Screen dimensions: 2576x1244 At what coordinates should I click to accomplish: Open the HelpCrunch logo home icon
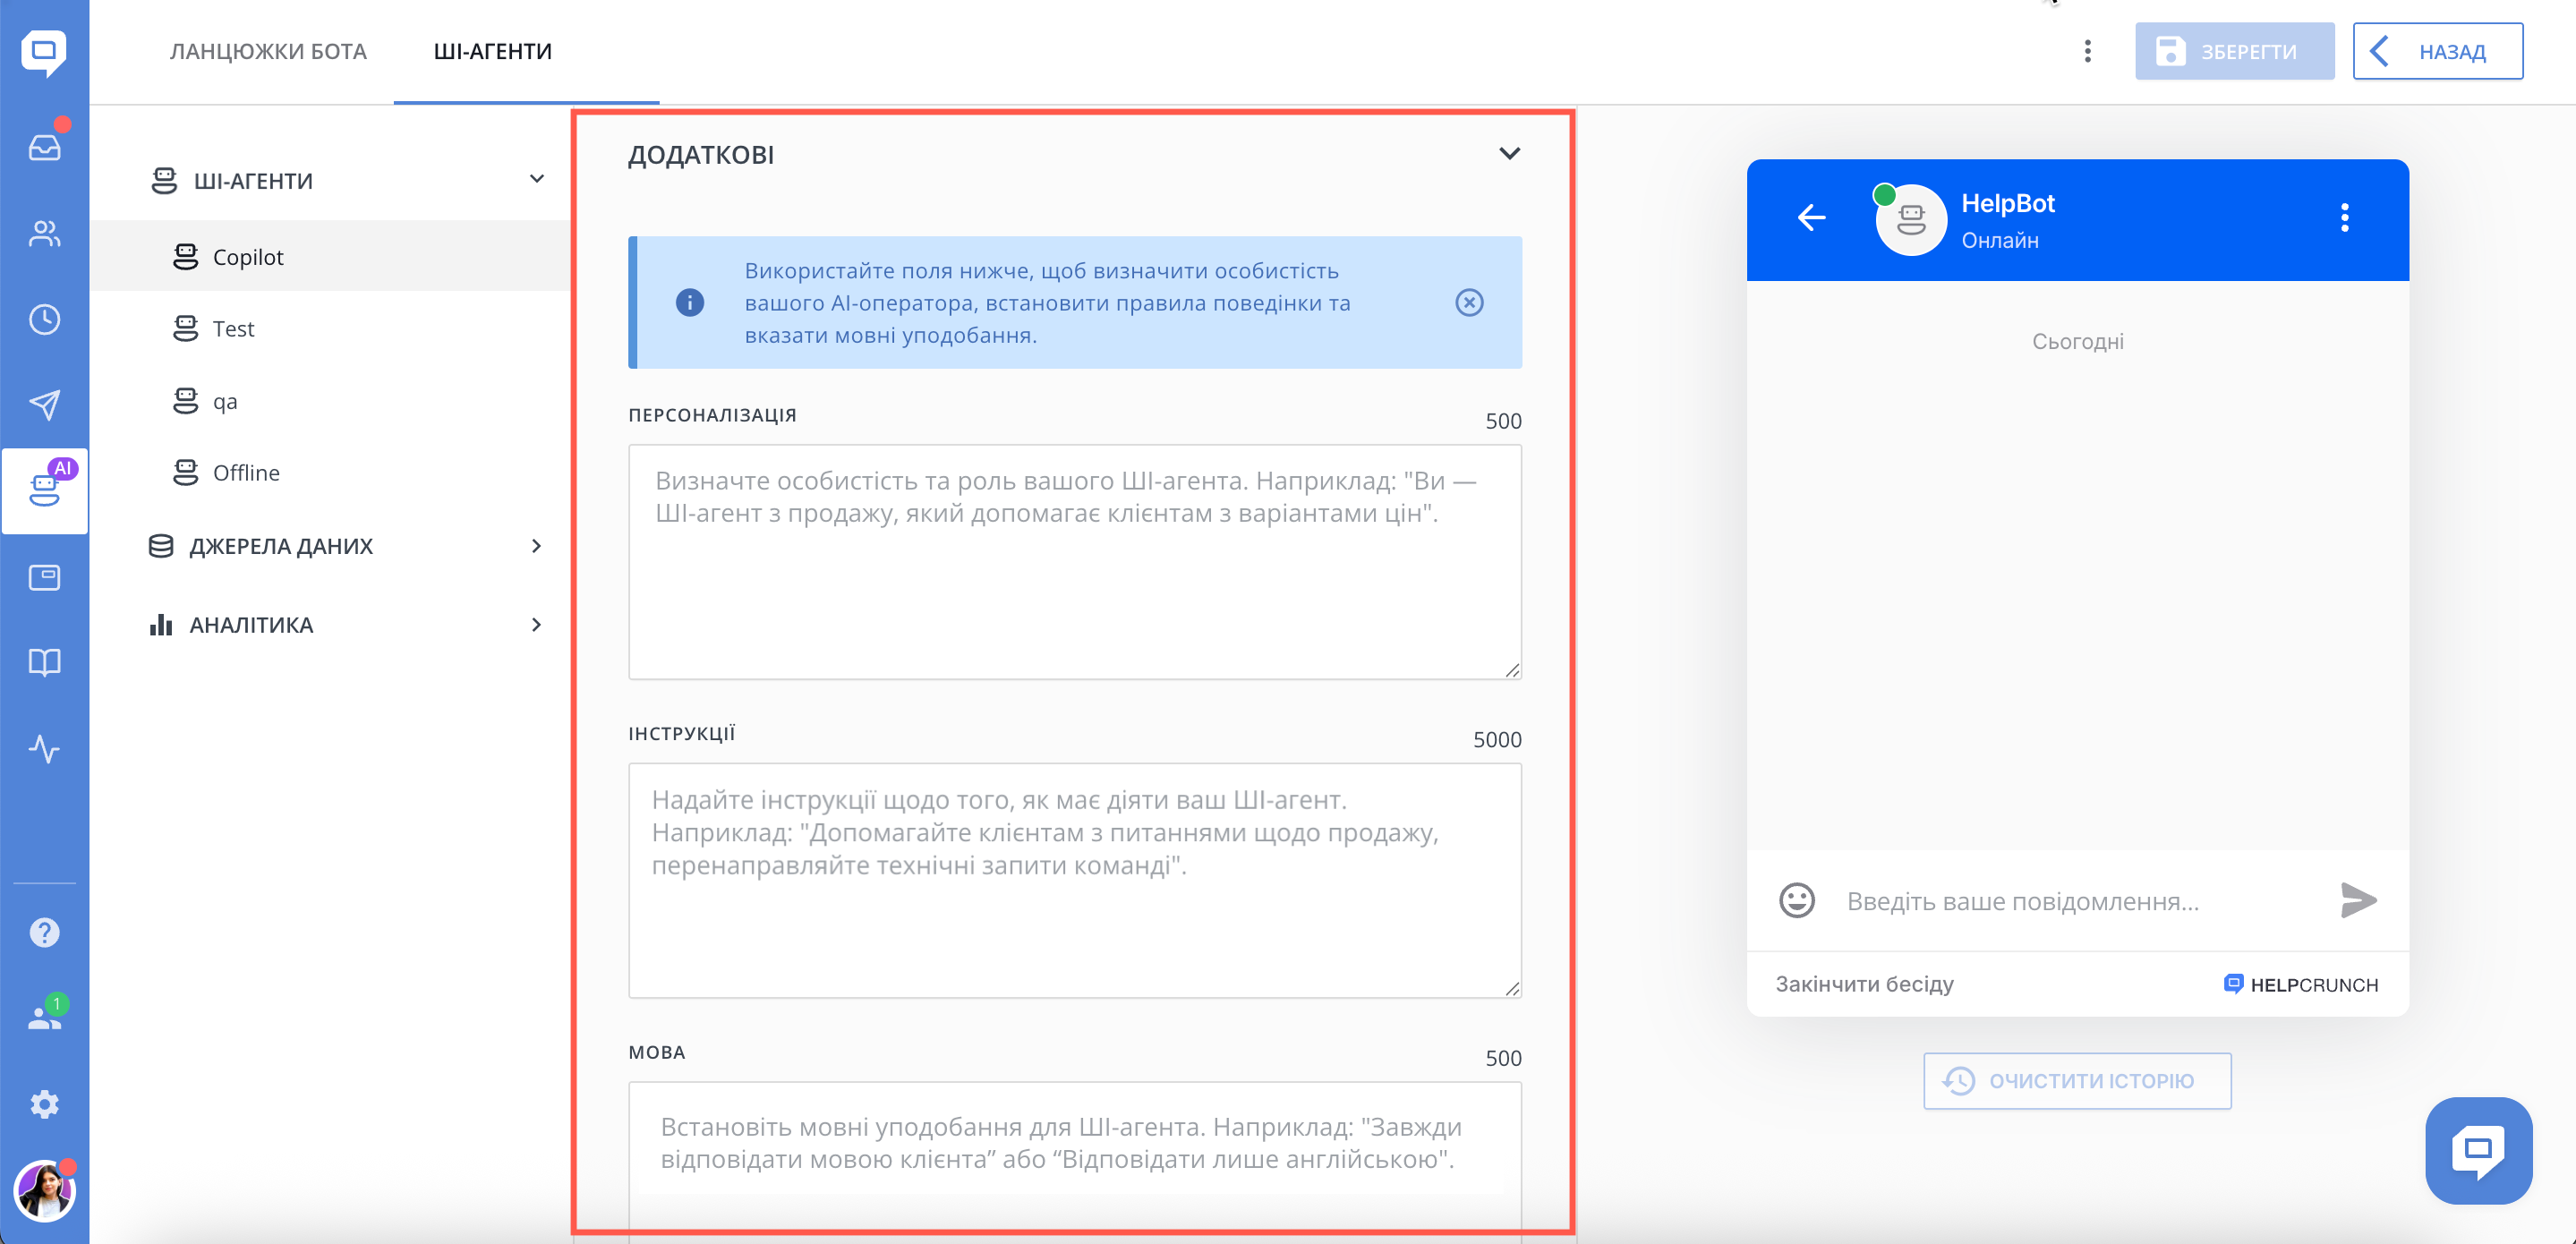pos(44,51)
